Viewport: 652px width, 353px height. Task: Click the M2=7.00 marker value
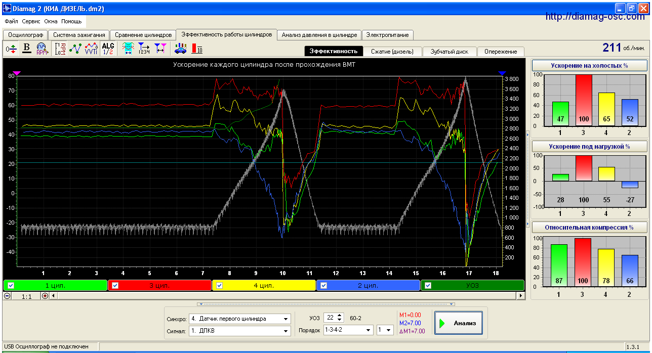(x=411, y=323)
